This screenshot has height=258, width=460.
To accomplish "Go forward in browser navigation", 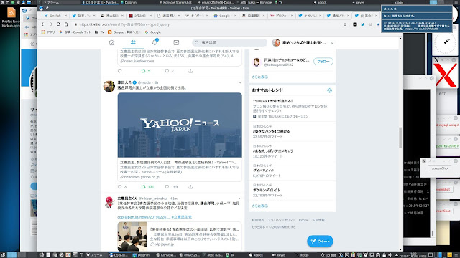I will pos(51,24).
